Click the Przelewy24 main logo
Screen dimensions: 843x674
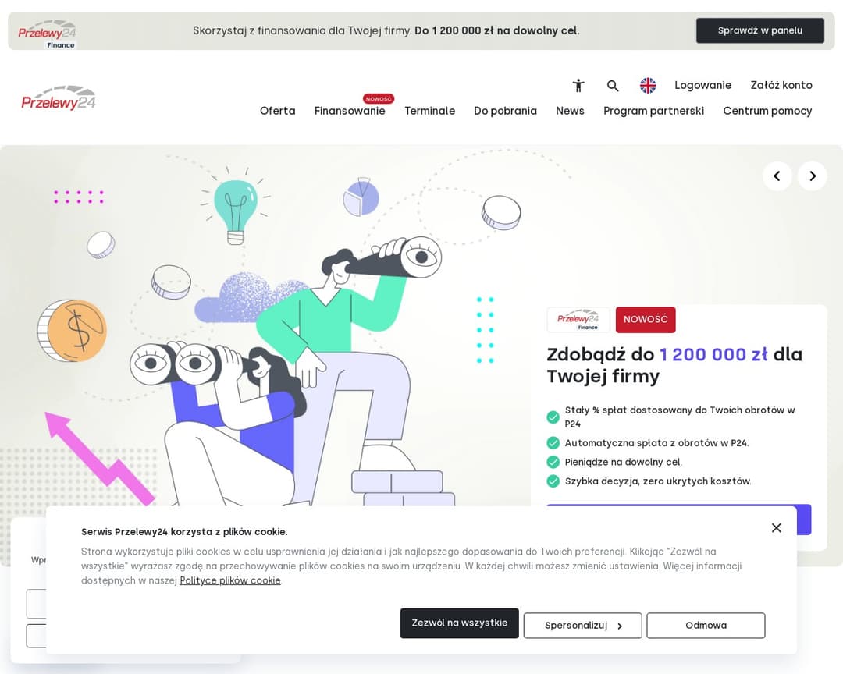58,98
